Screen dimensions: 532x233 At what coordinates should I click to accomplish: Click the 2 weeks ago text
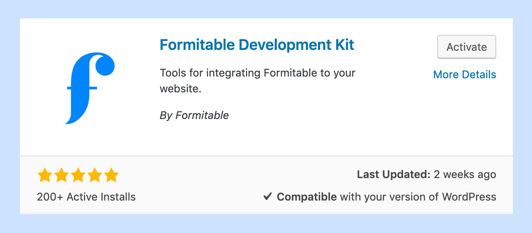(x=465, y=174)
